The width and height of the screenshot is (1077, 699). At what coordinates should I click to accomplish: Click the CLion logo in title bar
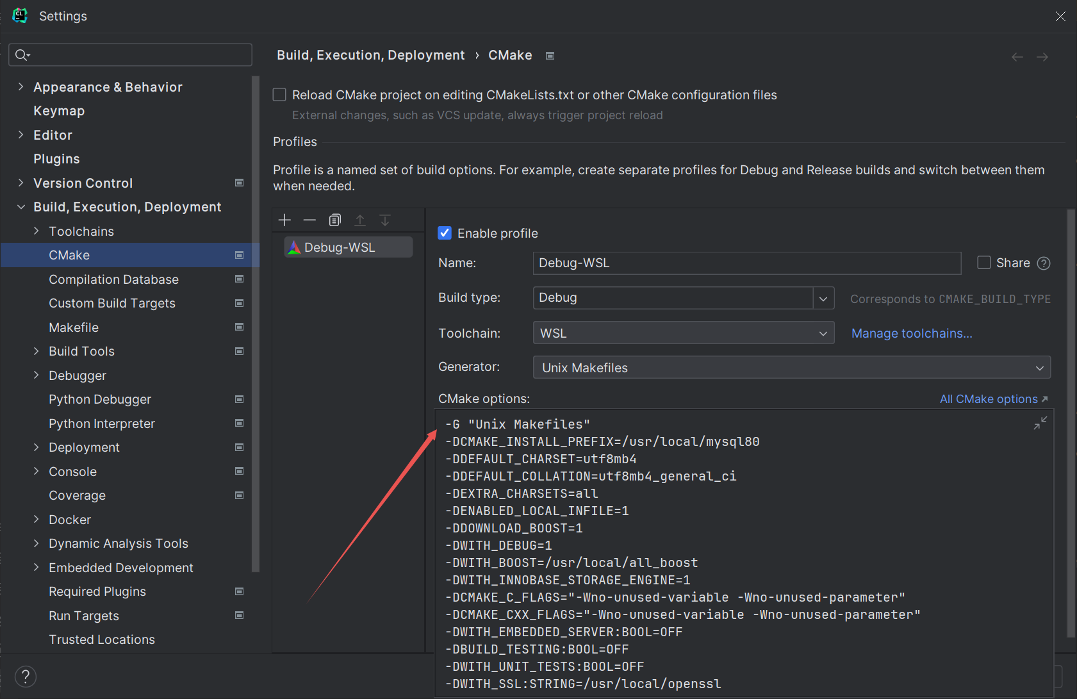[x=20, y=15]
